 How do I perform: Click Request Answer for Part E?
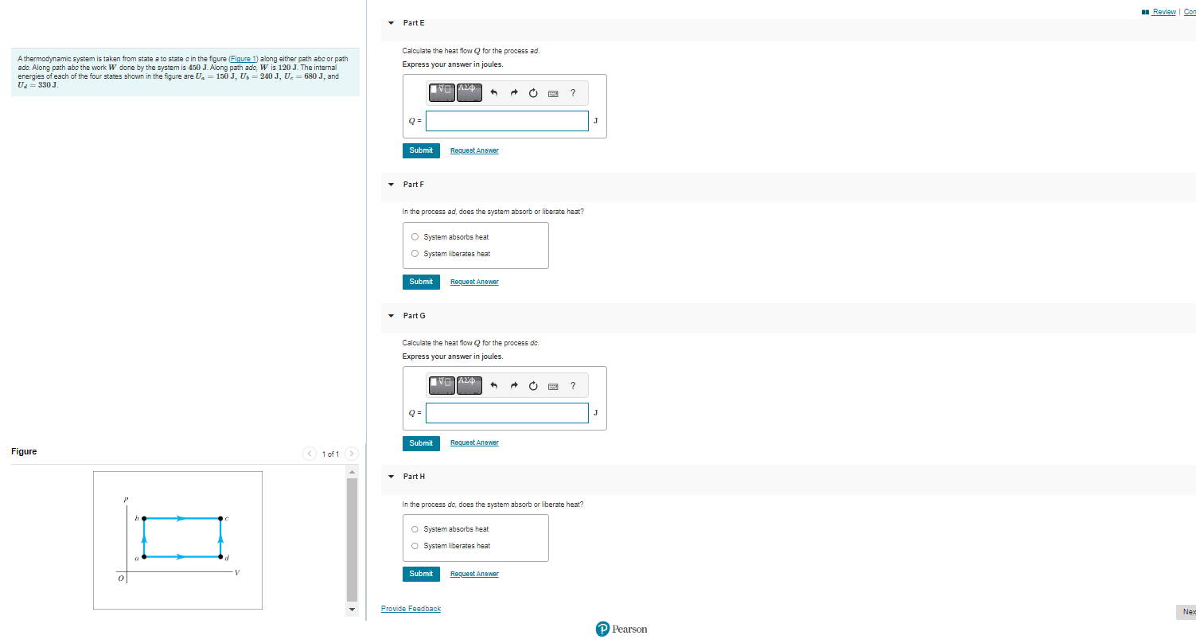[474, 150]
